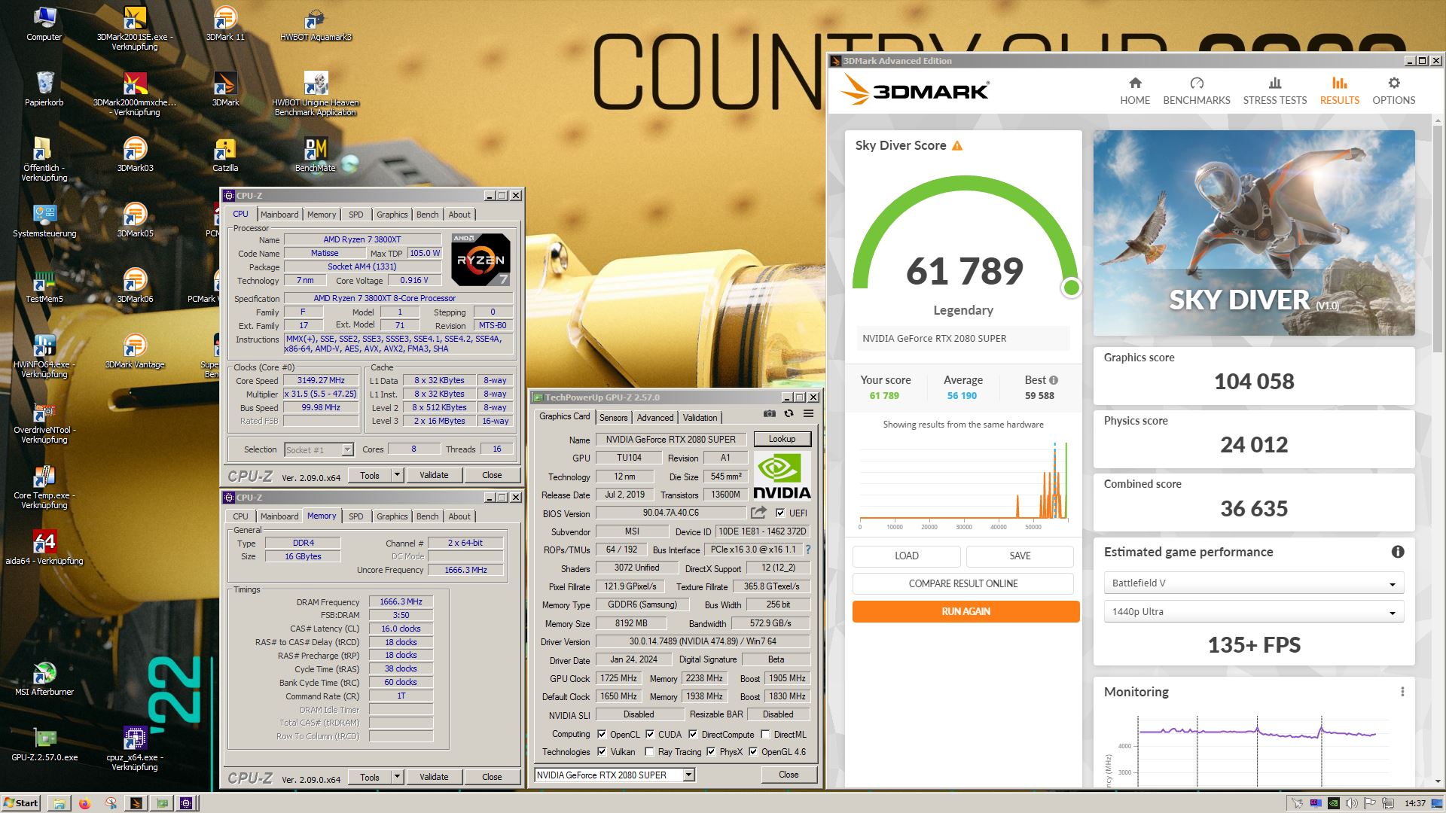Toggle the PhysX checkbox
The width and height of the screenshot is (1446, 813).
(711, 751)
